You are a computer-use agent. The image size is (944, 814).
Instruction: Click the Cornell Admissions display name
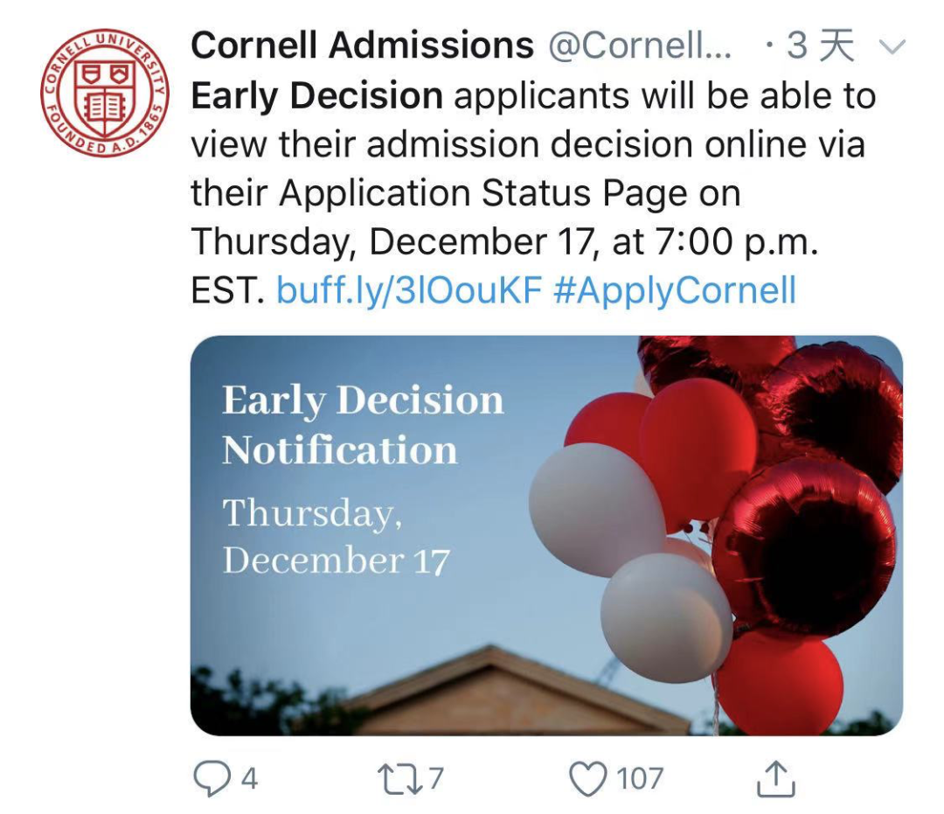(x=362, y=45)
